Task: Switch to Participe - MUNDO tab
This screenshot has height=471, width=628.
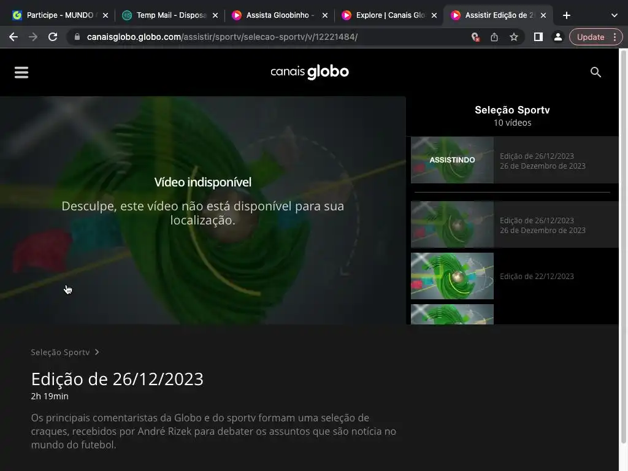Action: coord(59,15)
